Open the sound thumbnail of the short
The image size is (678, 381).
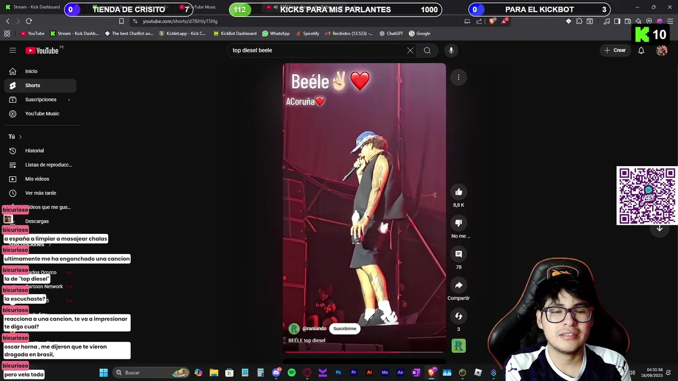coord(459,346)
